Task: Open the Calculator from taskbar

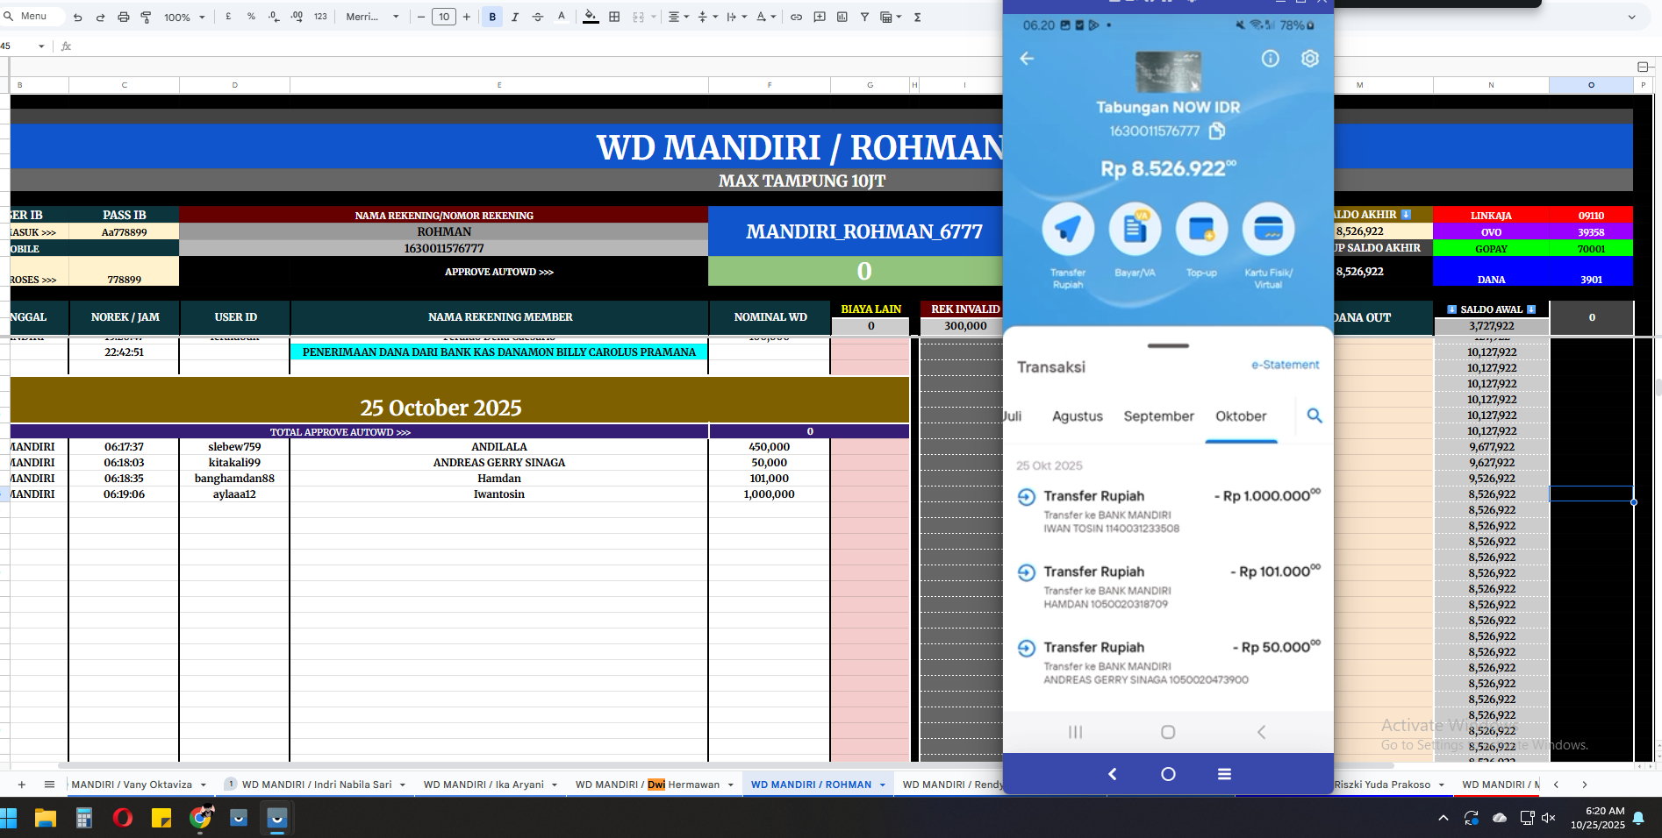Action: [84, 818]
